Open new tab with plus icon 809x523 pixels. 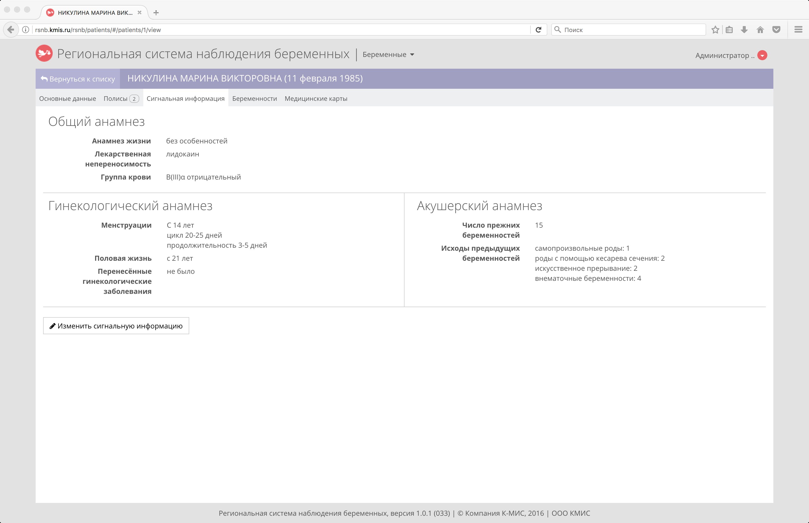pos(156,13)
